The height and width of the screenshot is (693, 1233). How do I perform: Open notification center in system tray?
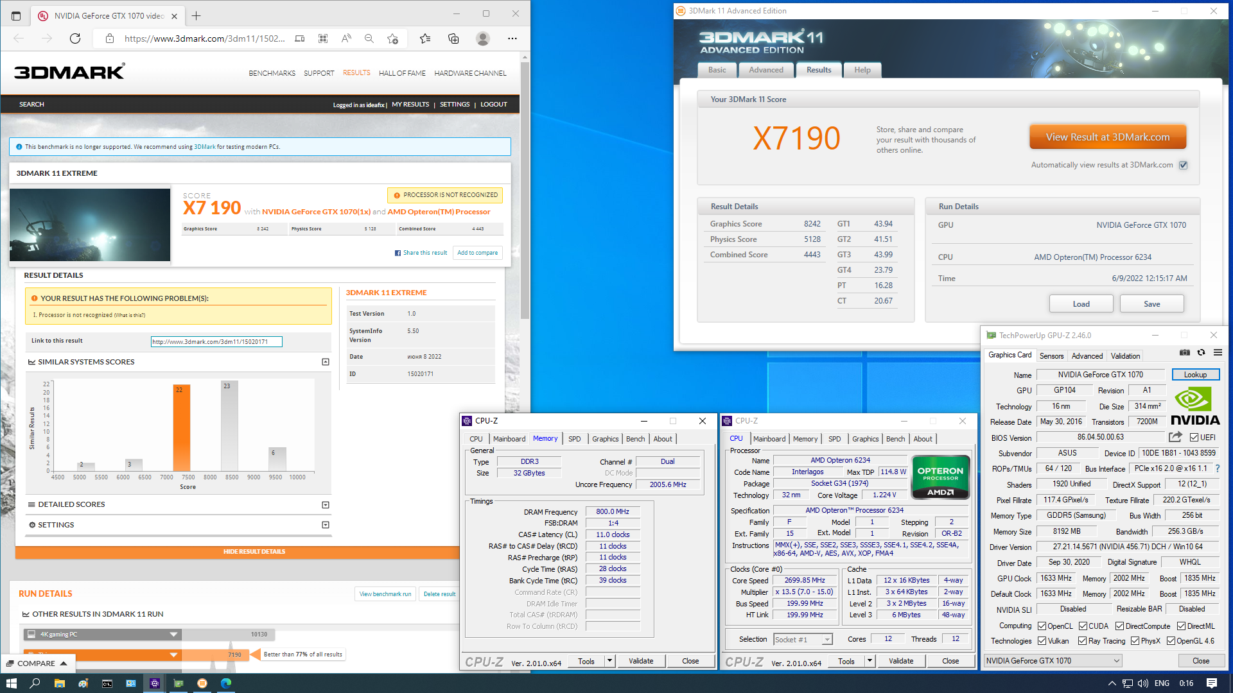[1212, 683]
